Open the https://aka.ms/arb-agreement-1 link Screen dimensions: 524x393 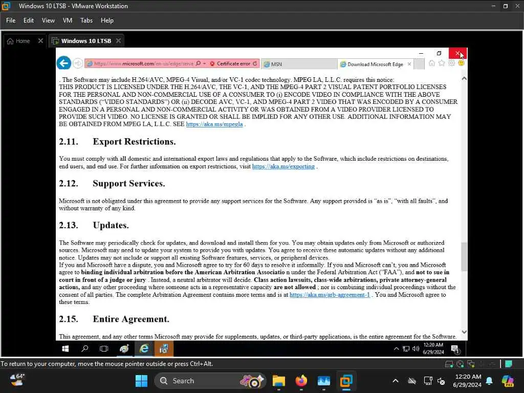tap(330, 294)
